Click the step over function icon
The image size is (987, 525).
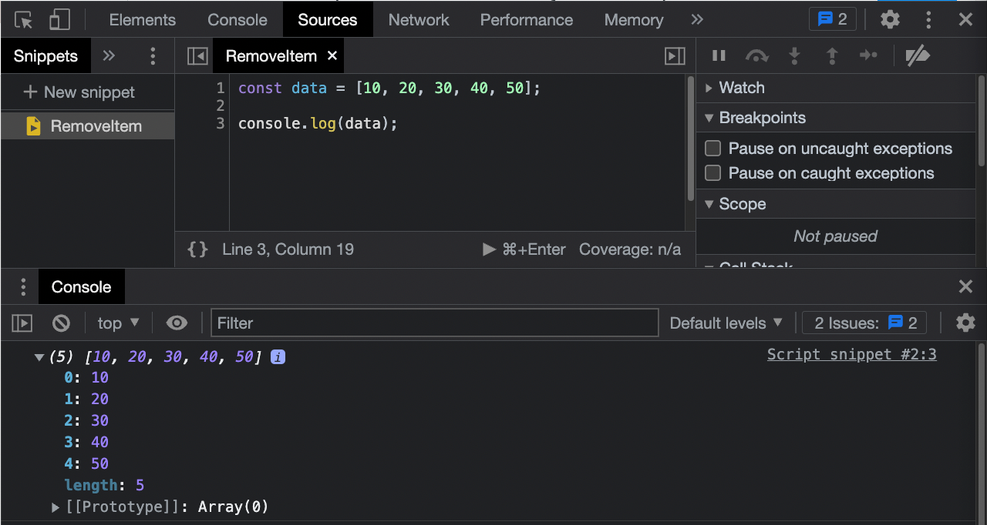[x=756, y=55]
